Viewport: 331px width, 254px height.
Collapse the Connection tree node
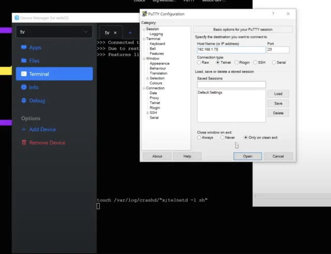[x=144, y=88]
